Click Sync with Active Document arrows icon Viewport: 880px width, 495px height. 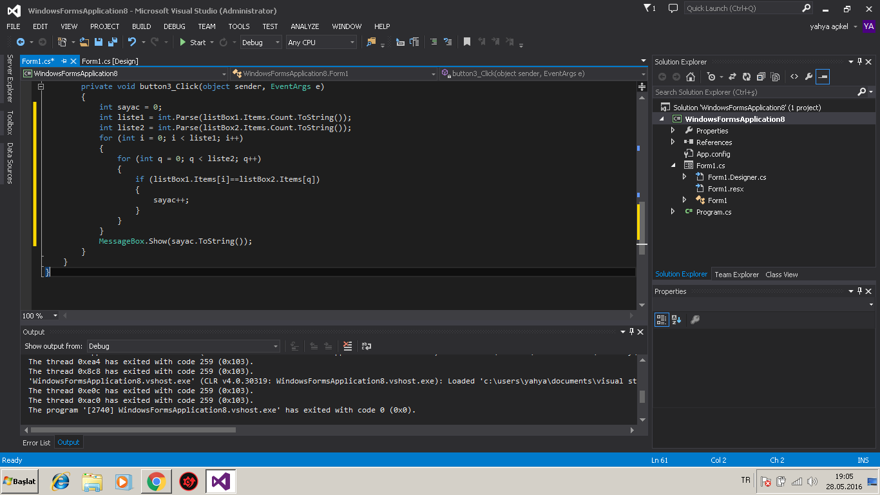pyautogui.click(x=732, y=77)
